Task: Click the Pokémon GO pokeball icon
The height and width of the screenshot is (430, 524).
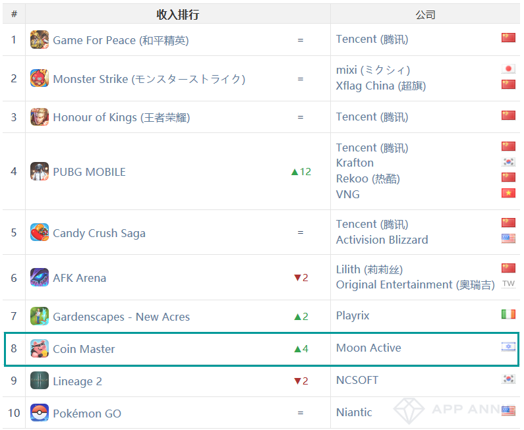Action: [x=40, y=413]
